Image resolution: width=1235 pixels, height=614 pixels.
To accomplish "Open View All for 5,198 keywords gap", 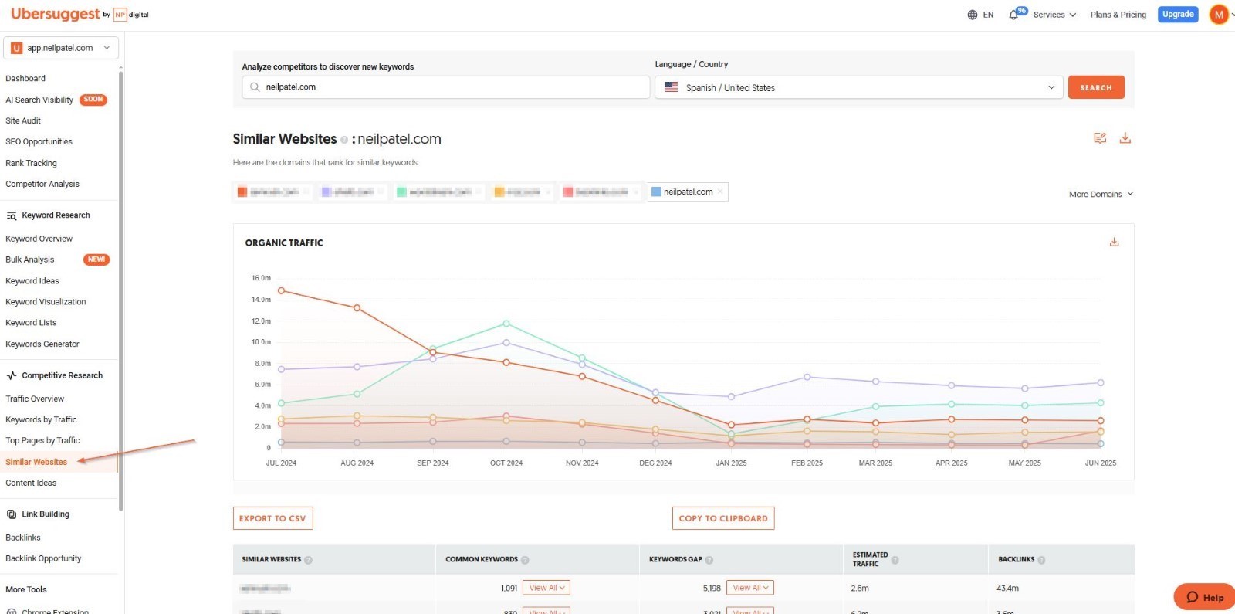I will (750, 588).
